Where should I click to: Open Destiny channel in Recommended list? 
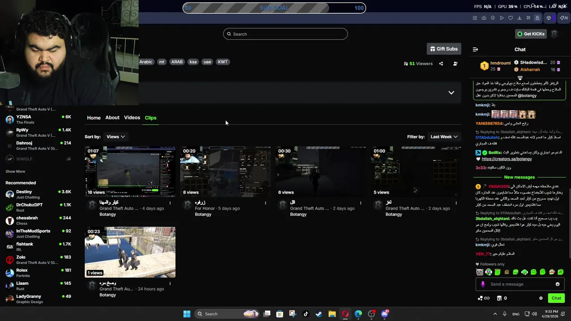coord(38,194)
